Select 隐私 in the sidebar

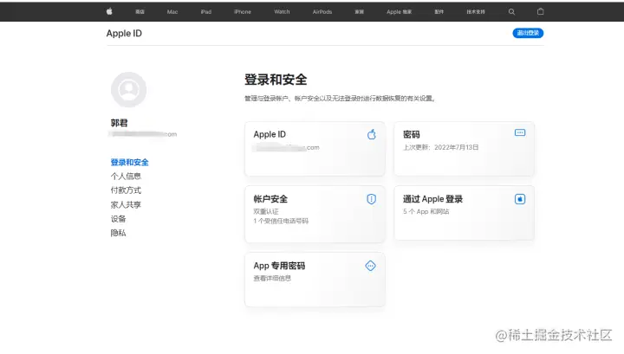click(118, 233)
